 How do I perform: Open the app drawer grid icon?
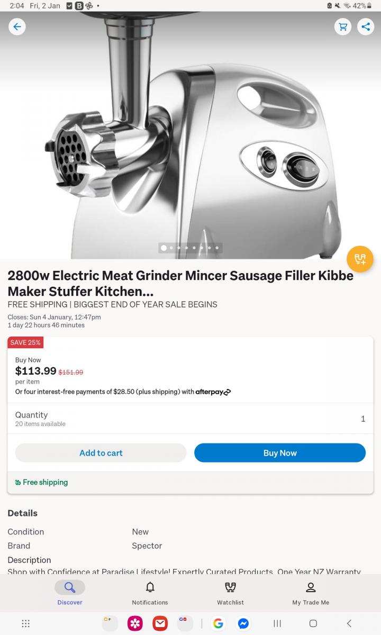[x=25, y=623]
